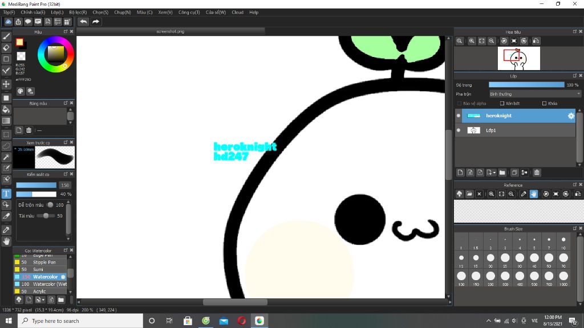Select the Sumi brush
The width and height of the screenshot is (584, 328).
coord(40,269)
